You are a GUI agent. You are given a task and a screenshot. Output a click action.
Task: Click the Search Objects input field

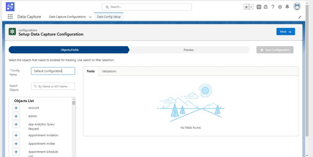click(53, 87)
